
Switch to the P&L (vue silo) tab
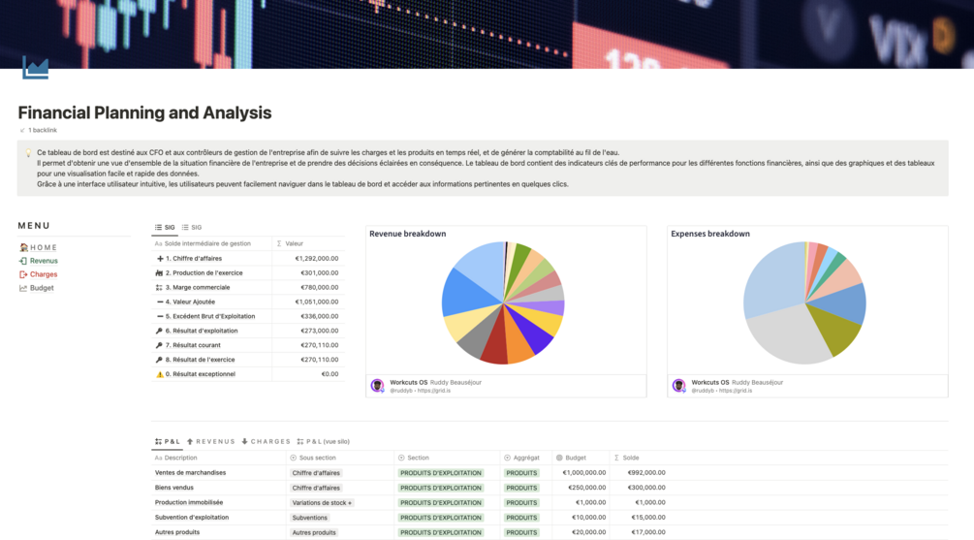coord(324,441)
